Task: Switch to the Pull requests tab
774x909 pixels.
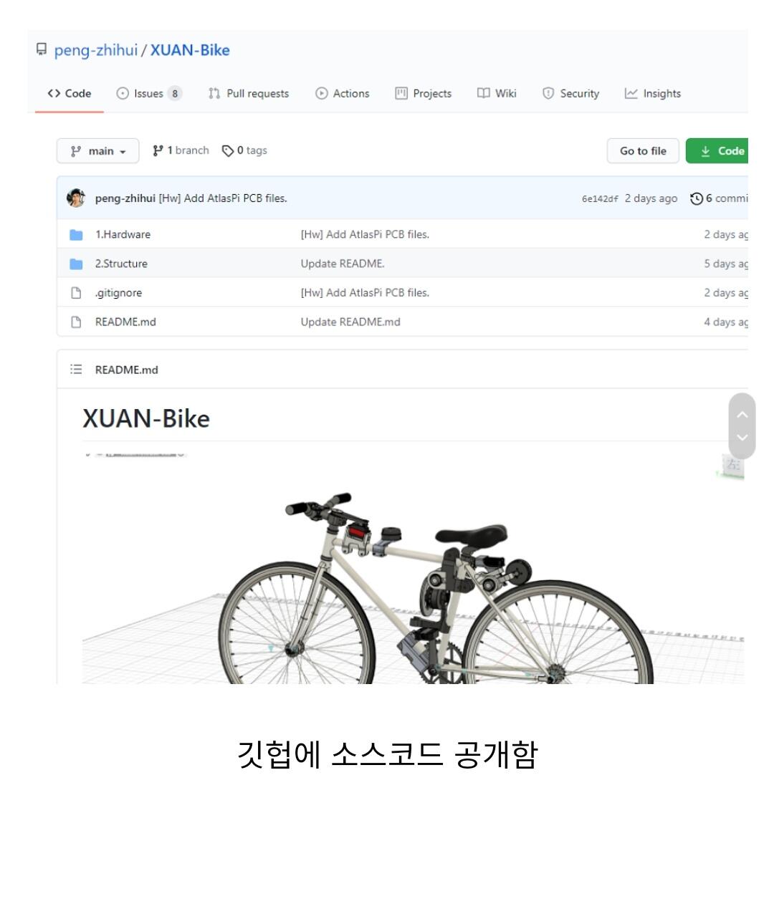Action: (249, 93)
